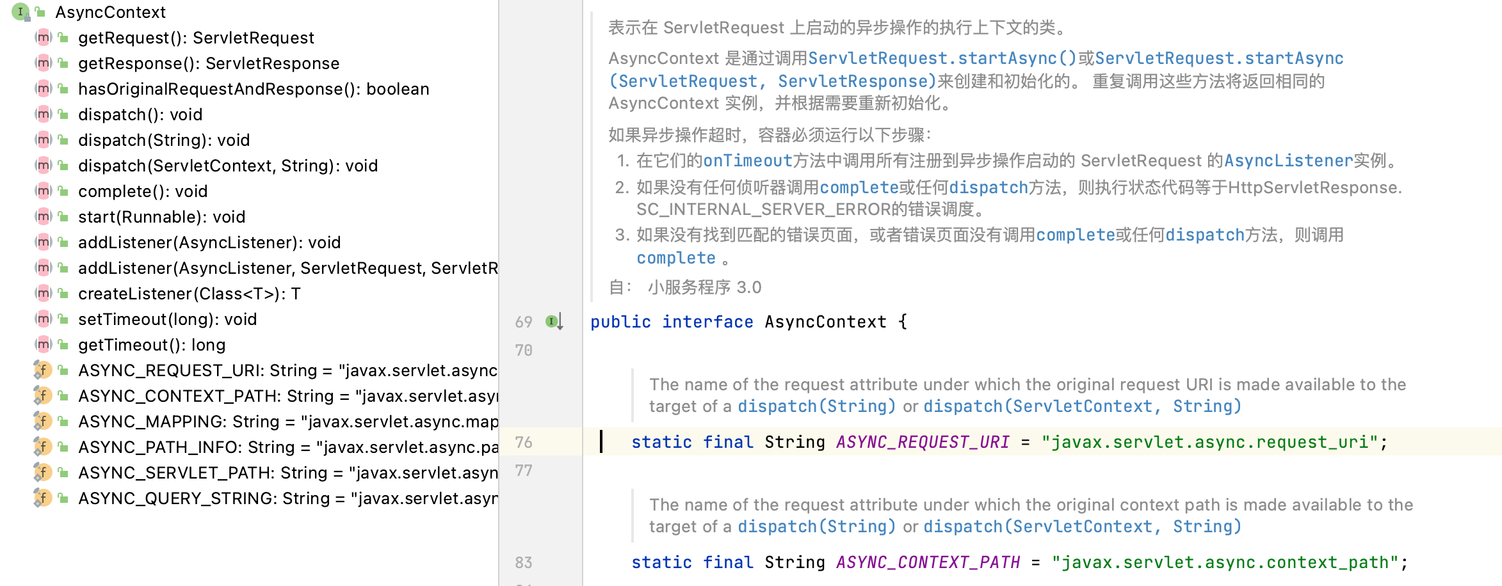Click line number 76 in the gutter
1502x586 pixels.
pos(524,442)
